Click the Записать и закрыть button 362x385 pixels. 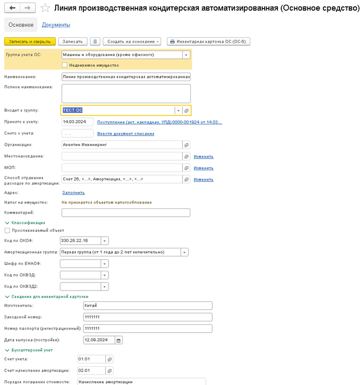[30, 42]
